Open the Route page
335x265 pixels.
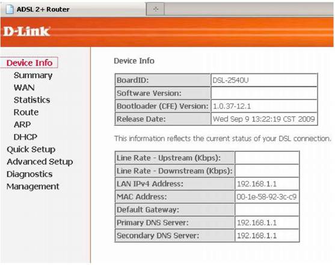pos(26,112)
